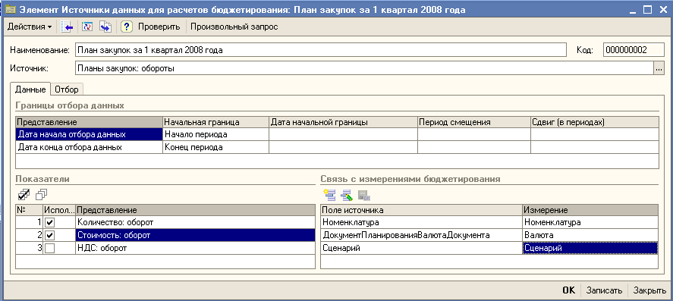
Task: Toggle checkbox for Количество: оборот
Action: (50, 223)
